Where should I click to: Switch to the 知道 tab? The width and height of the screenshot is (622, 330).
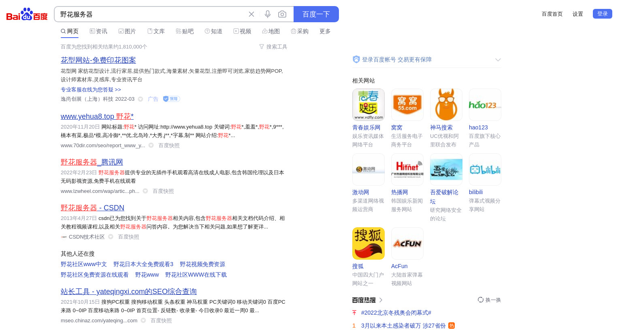pos(213,31)
